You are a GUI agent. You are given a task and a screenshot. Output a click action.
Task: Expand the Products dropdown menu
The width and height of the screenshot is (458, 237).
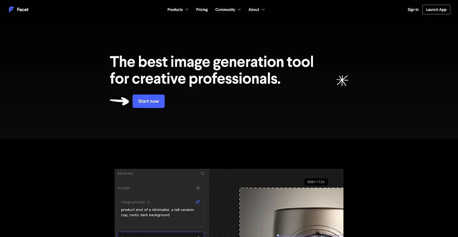click(x=178, y=10)
